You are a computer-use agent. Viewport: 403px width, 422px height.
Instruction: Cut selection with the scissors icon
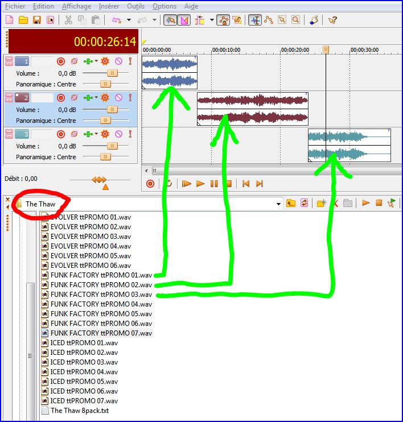[x=68, y=20]
